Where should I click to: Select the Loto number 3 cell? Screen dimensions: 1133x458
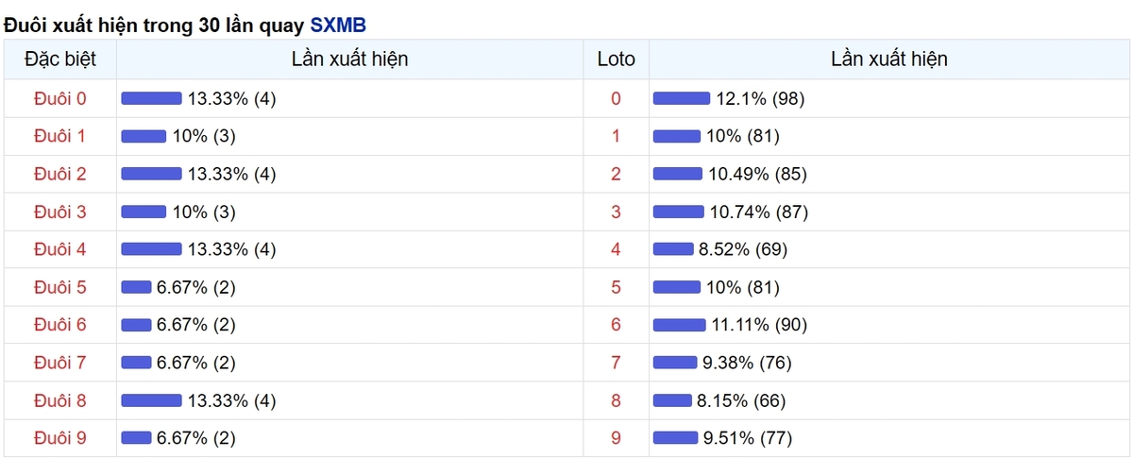[617, 212]
